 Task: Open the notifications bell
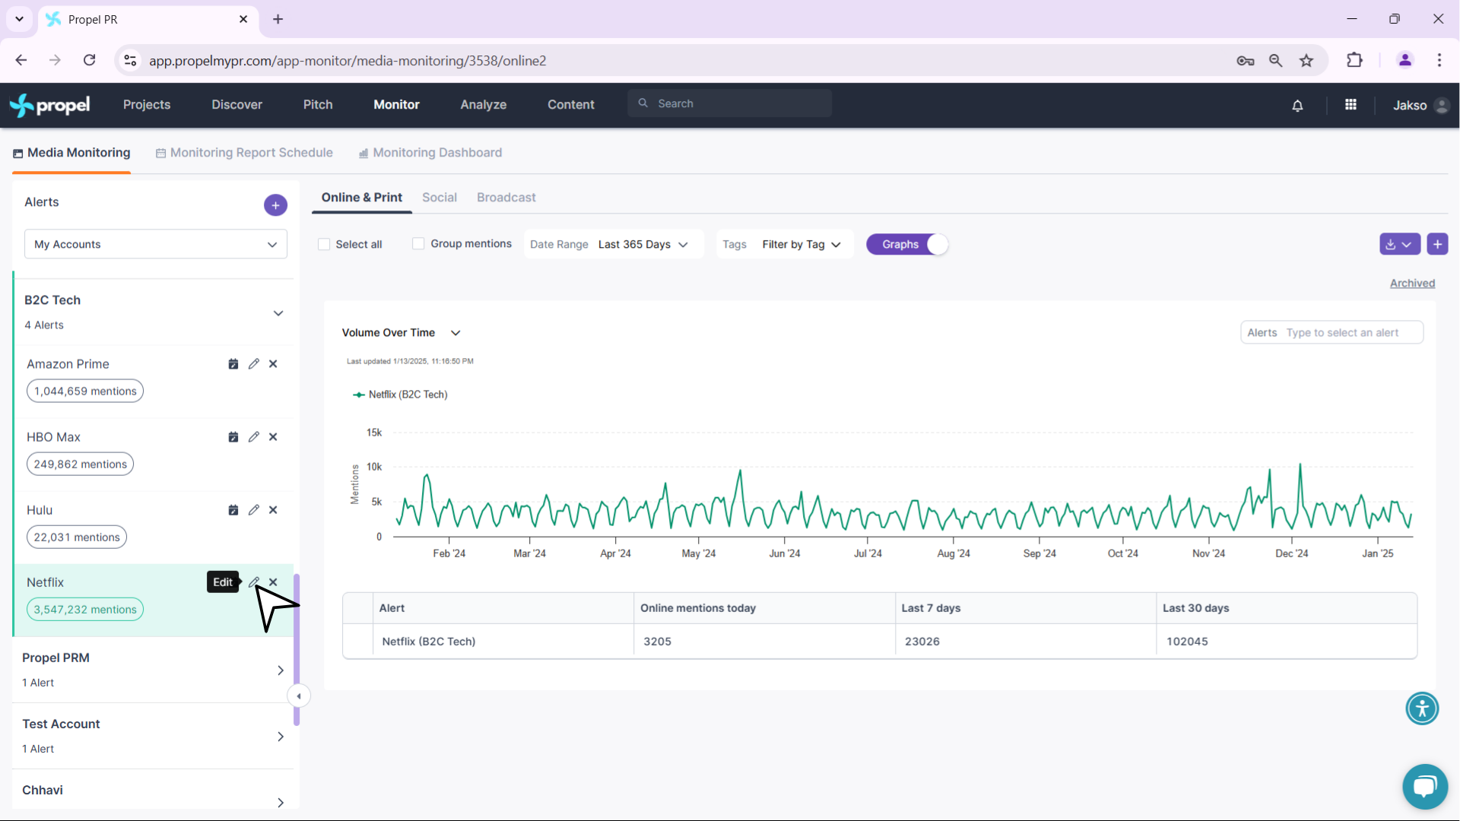(x=1297, y=106)
